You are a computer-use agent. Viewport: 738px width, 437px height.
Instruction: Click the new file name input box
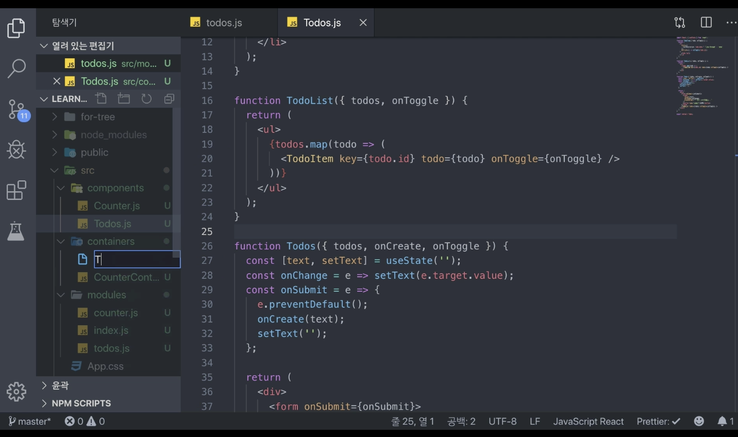pyautogui.click(x=137, y=259)
